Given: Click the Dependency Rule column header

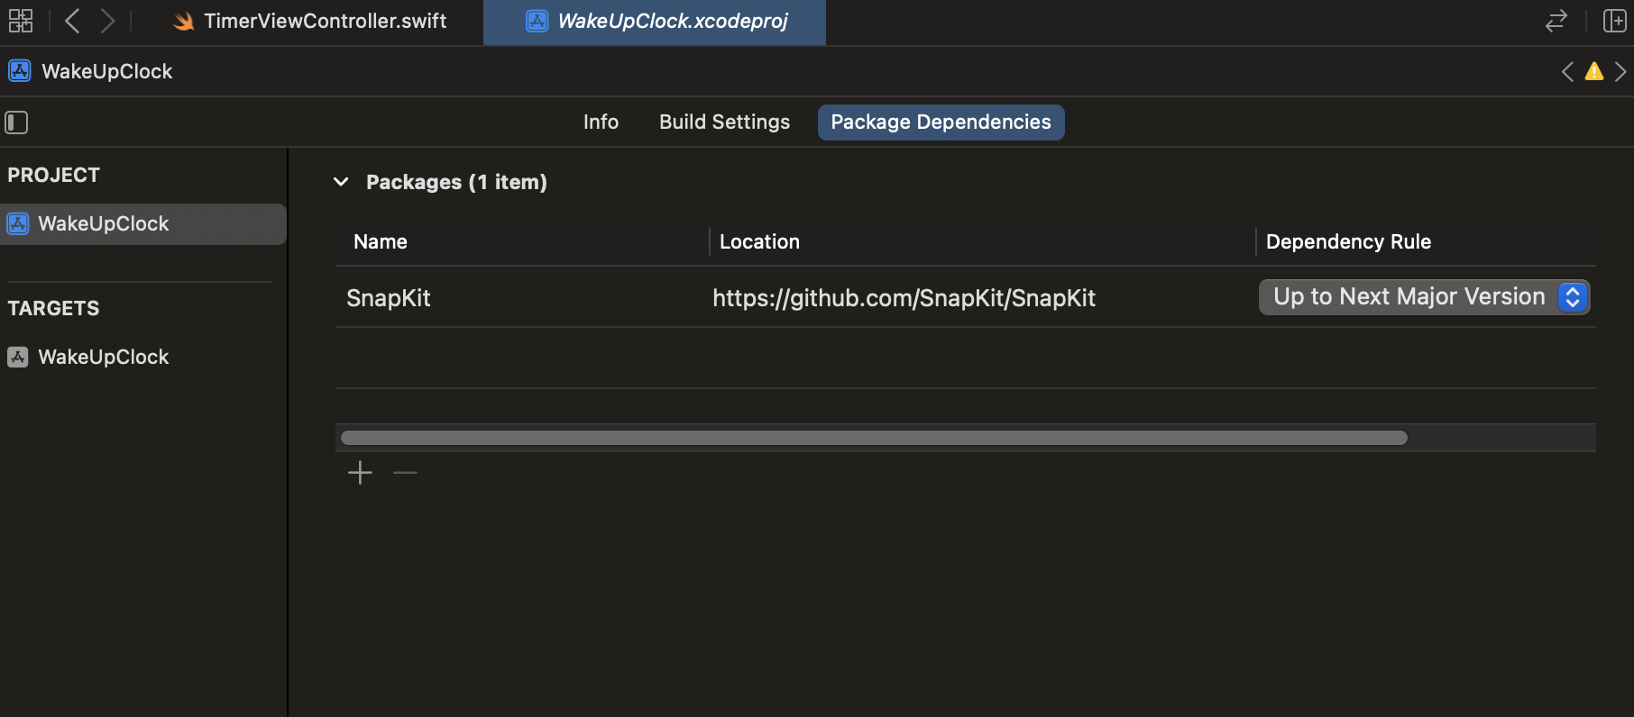Looking at the screenshot, I should [1348, 241].
